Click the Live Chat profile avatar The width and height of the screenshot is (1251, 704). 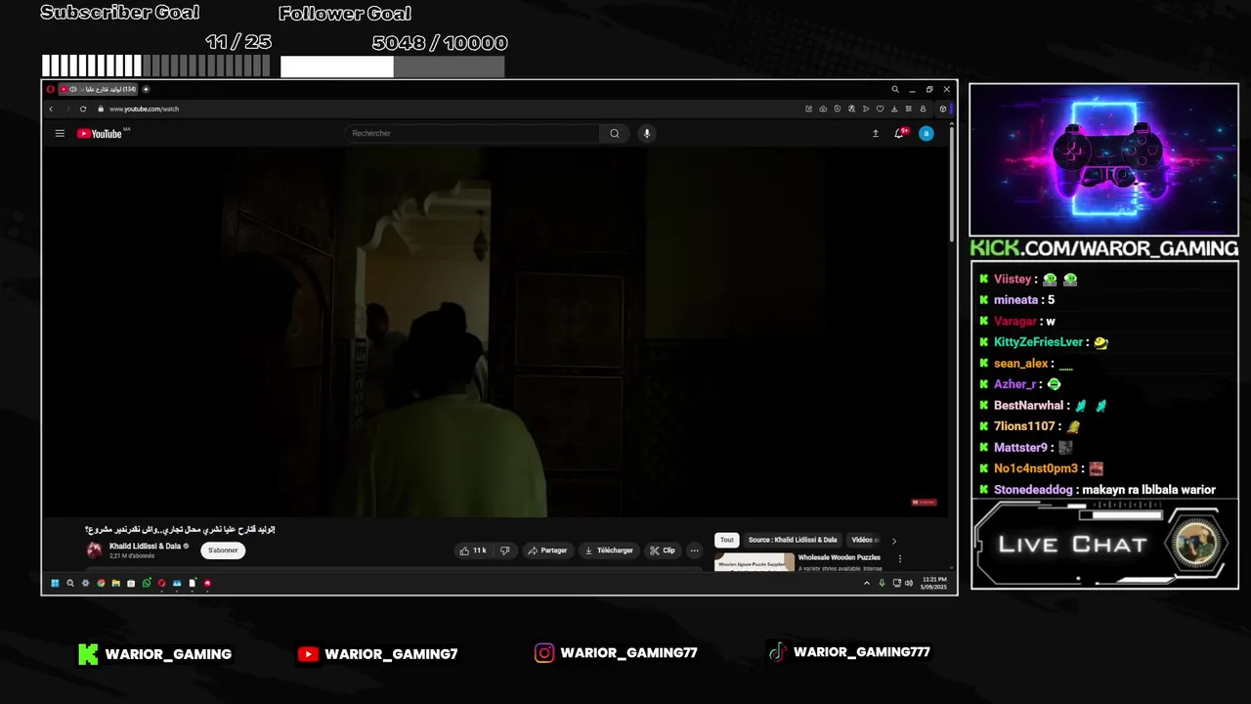pos(1194,544)
